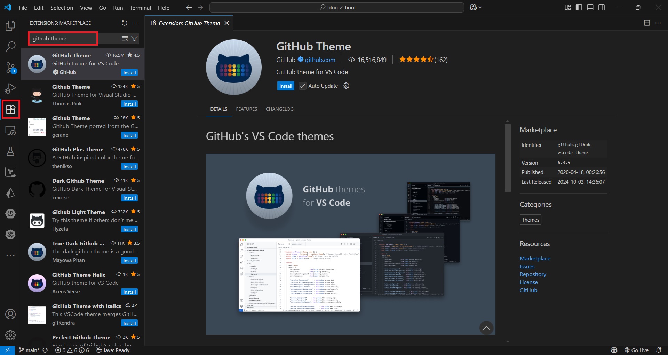Image resolution: width=668 pixels, height=355 pixels.
Task: Select True Dark Github extension row
Action: pyautogui.click(x=83, y=252)
